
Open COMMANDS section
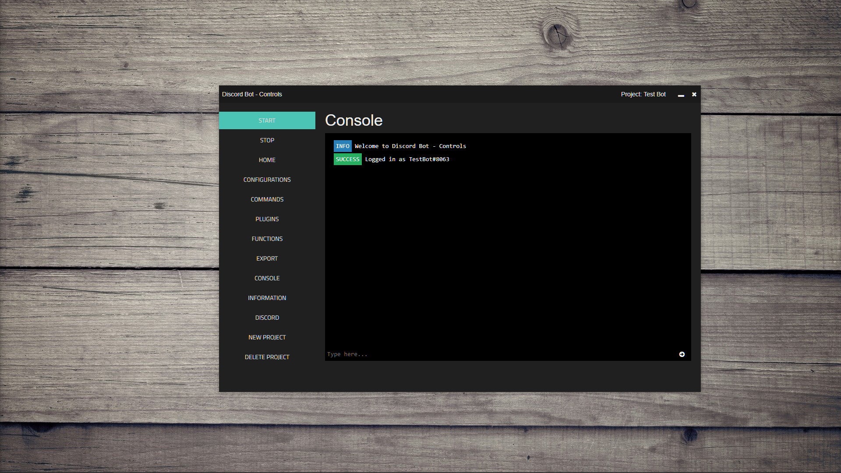[x=267, y=199]
